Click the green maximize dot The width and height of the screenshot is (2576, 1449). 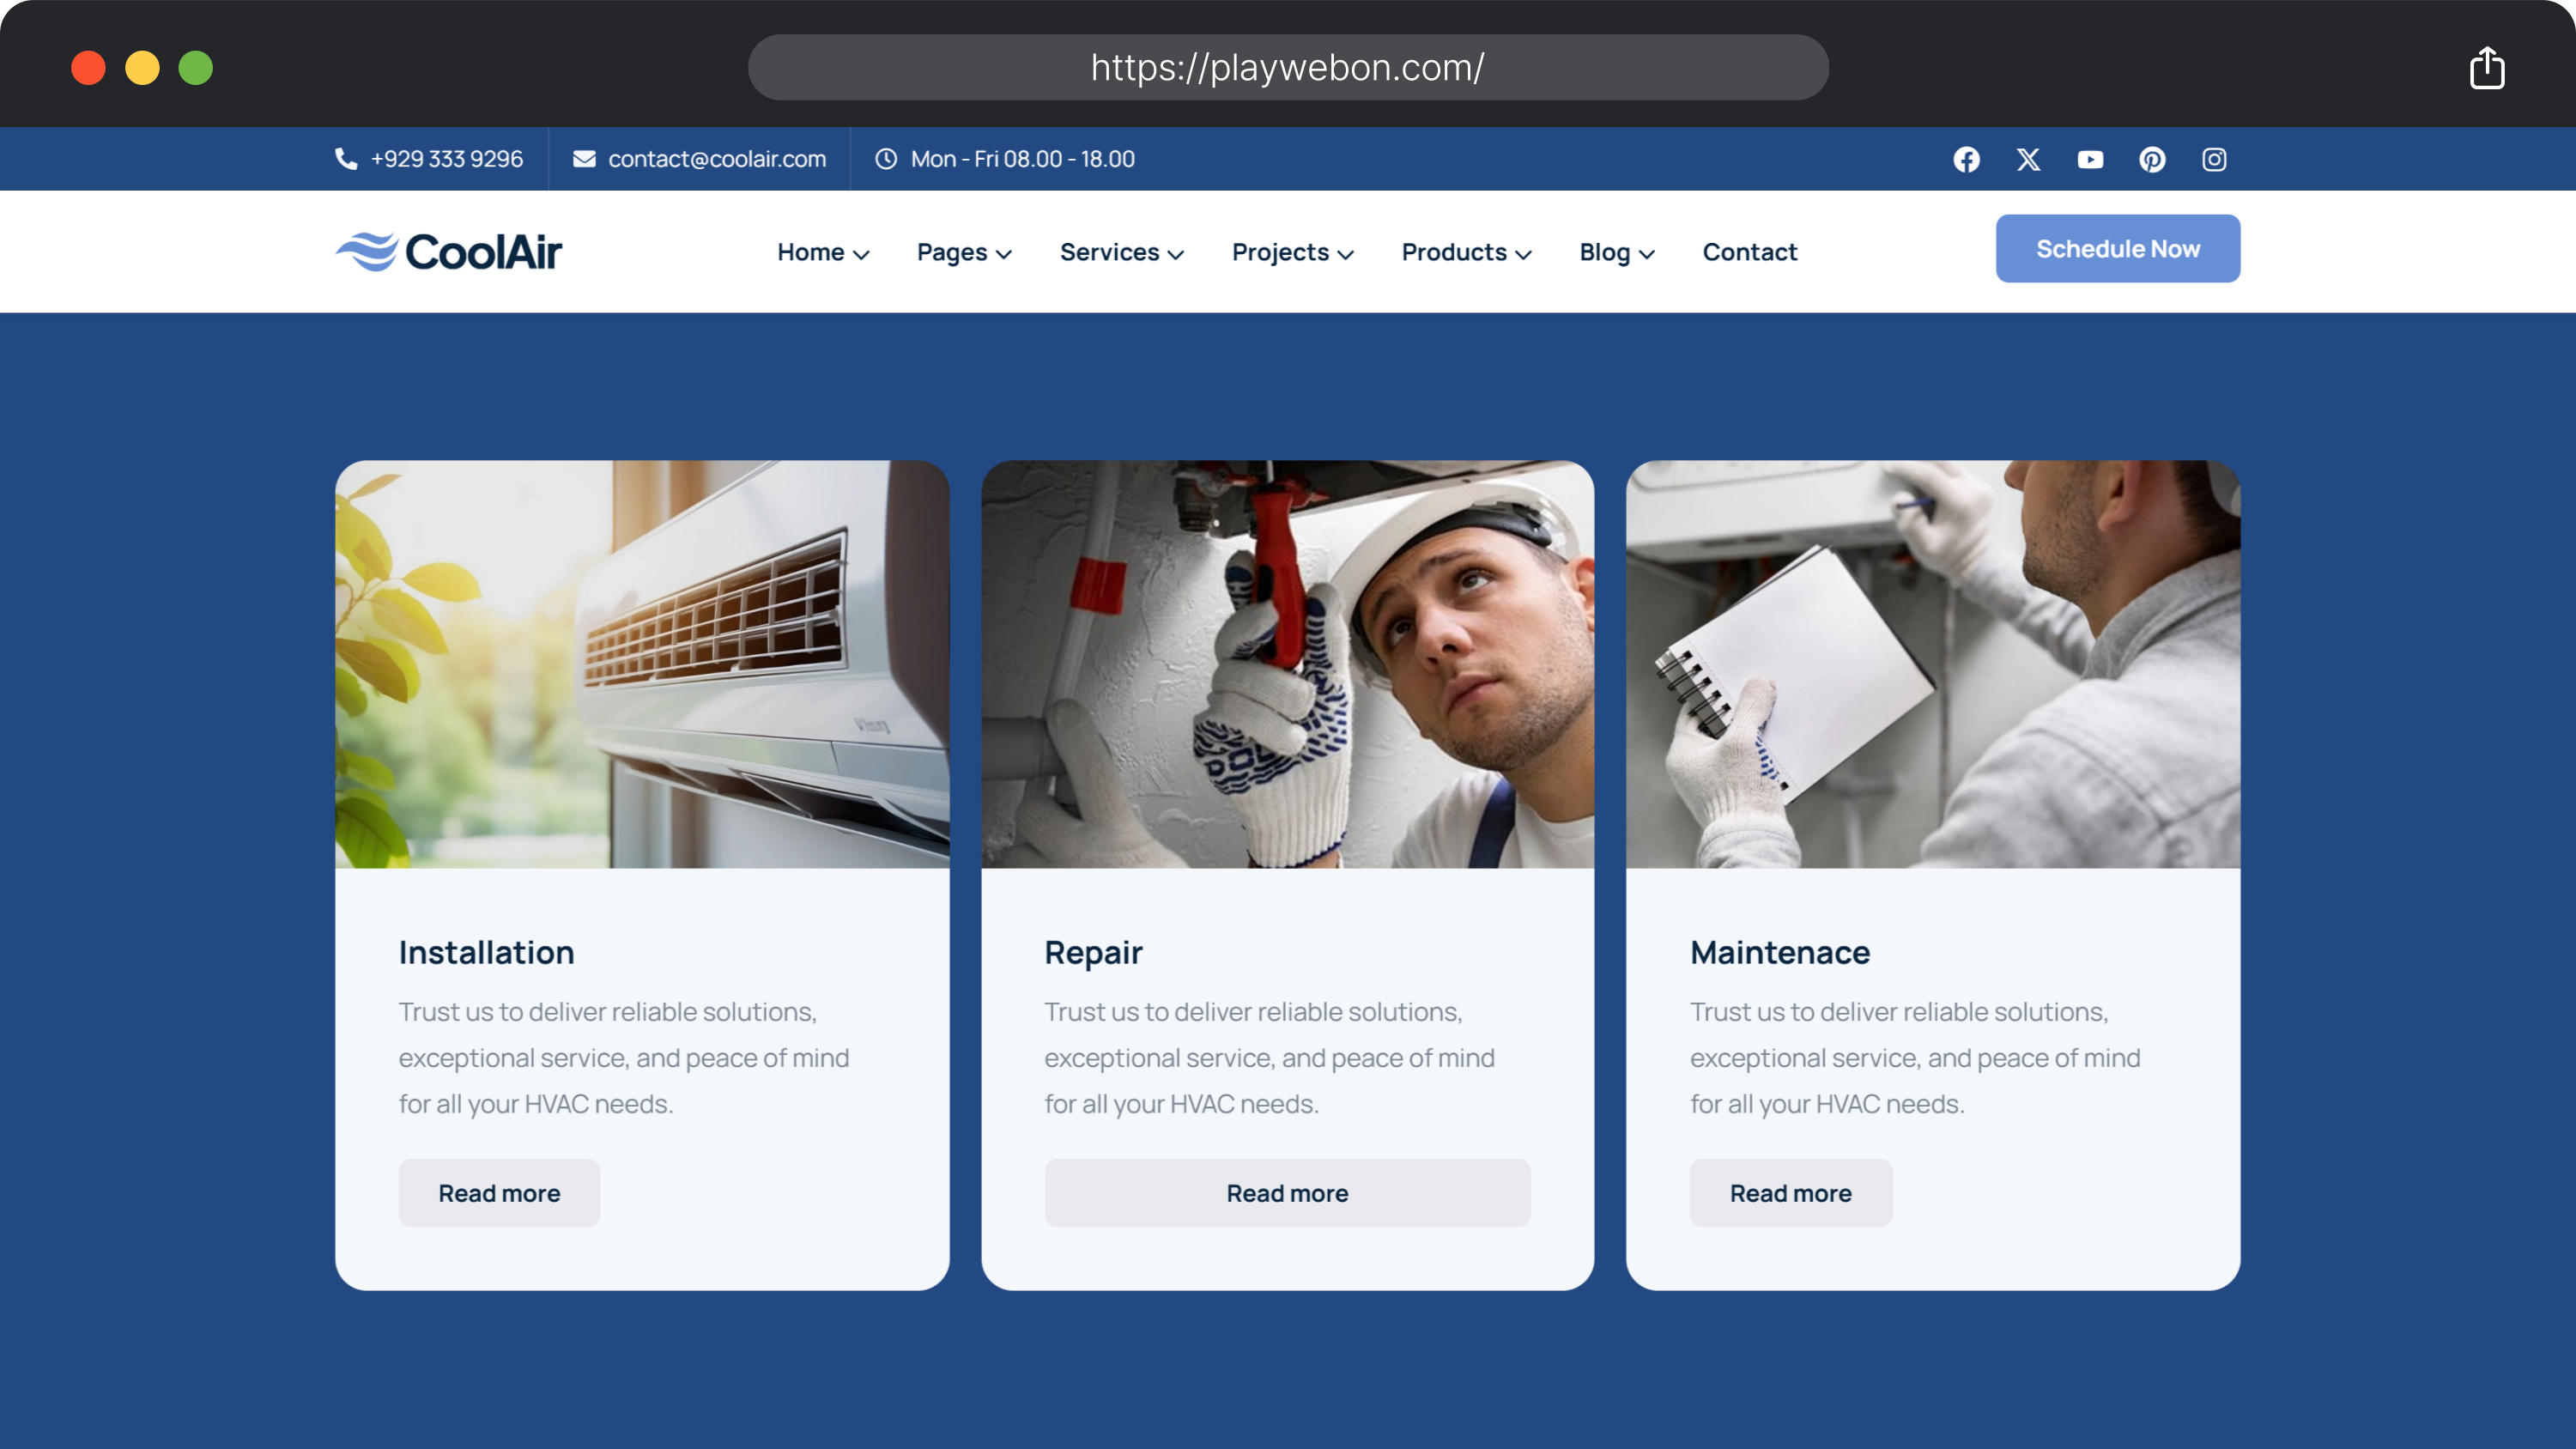pos(196,68)
